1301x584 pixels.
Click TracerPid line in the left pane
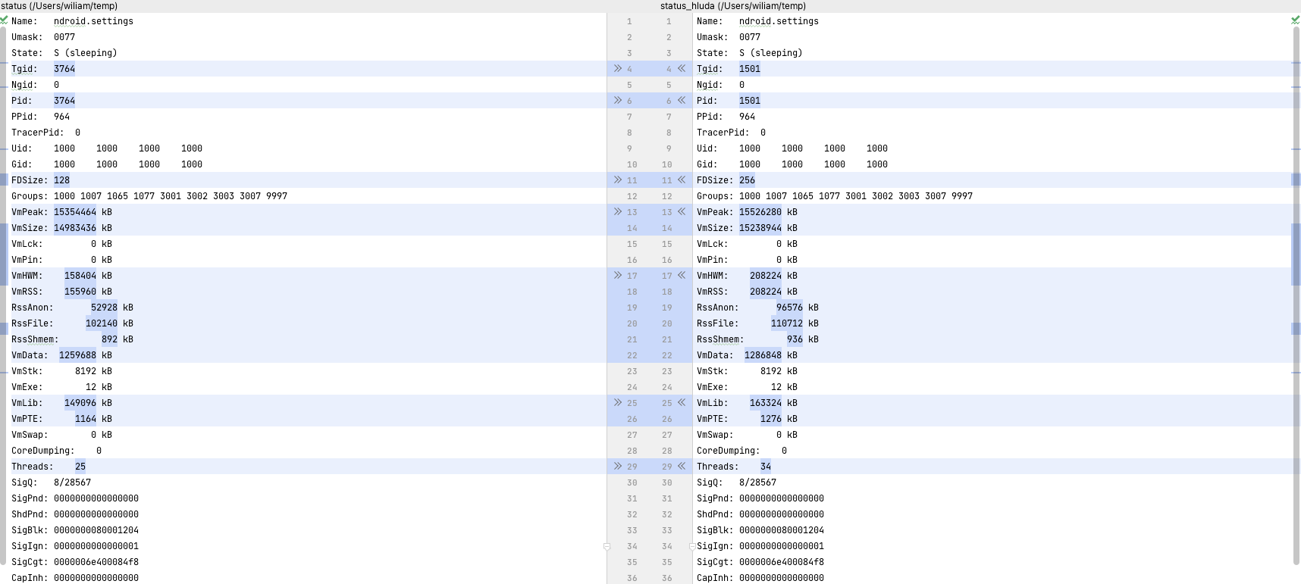click(45, 133)
